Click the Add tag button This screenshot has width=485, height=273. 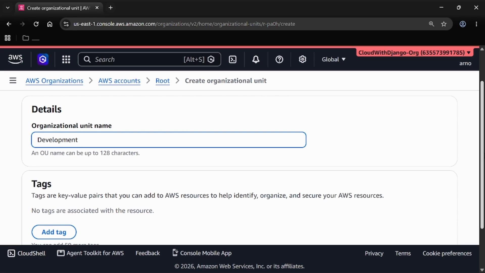point(54,232)
